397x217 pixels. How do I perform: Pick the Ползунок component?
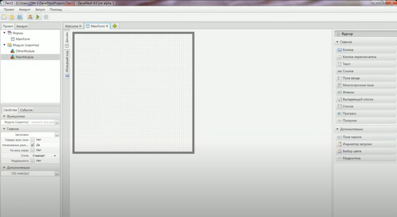click(x=366, y=120)
